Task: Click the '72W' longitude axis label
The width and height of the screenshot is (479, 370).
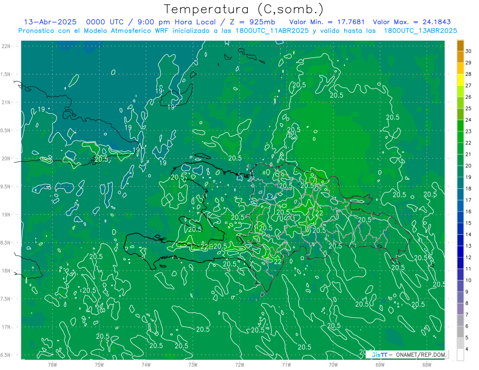Action: click(x=239, y=364)
